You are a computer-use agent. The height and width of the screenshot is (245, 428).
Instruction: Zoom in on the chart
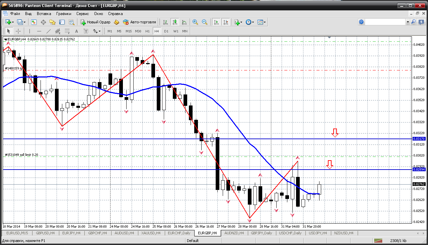click(195, 22)
